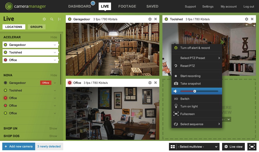
Task: Switch to the GROUPS tab
Action: [36, 27]
